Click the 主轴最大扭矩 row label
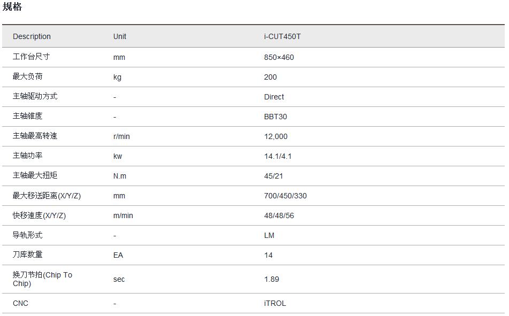Viewport: 509px width, 316px height. pos(35,175)
